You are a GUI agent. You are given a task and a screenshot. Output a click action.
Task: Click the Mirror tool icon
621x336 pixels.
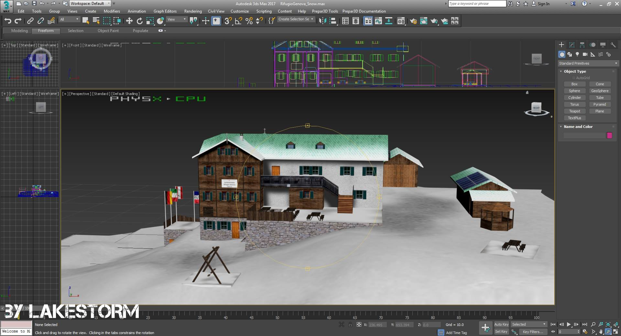322,21
